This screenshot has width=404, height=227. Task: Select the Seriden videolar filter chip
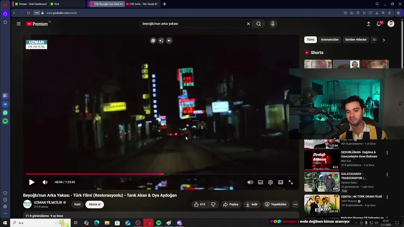click(x=356, y=40)
